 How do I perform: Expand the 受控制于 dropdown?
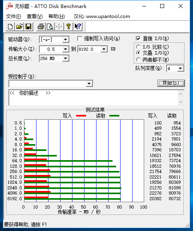coord(89,84)
